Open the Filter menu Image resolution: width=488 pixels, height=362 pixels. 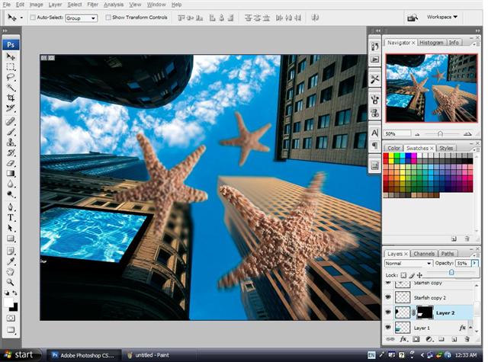92,5
